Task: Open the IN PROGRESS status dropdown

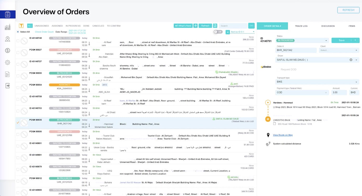Action: 302,40
